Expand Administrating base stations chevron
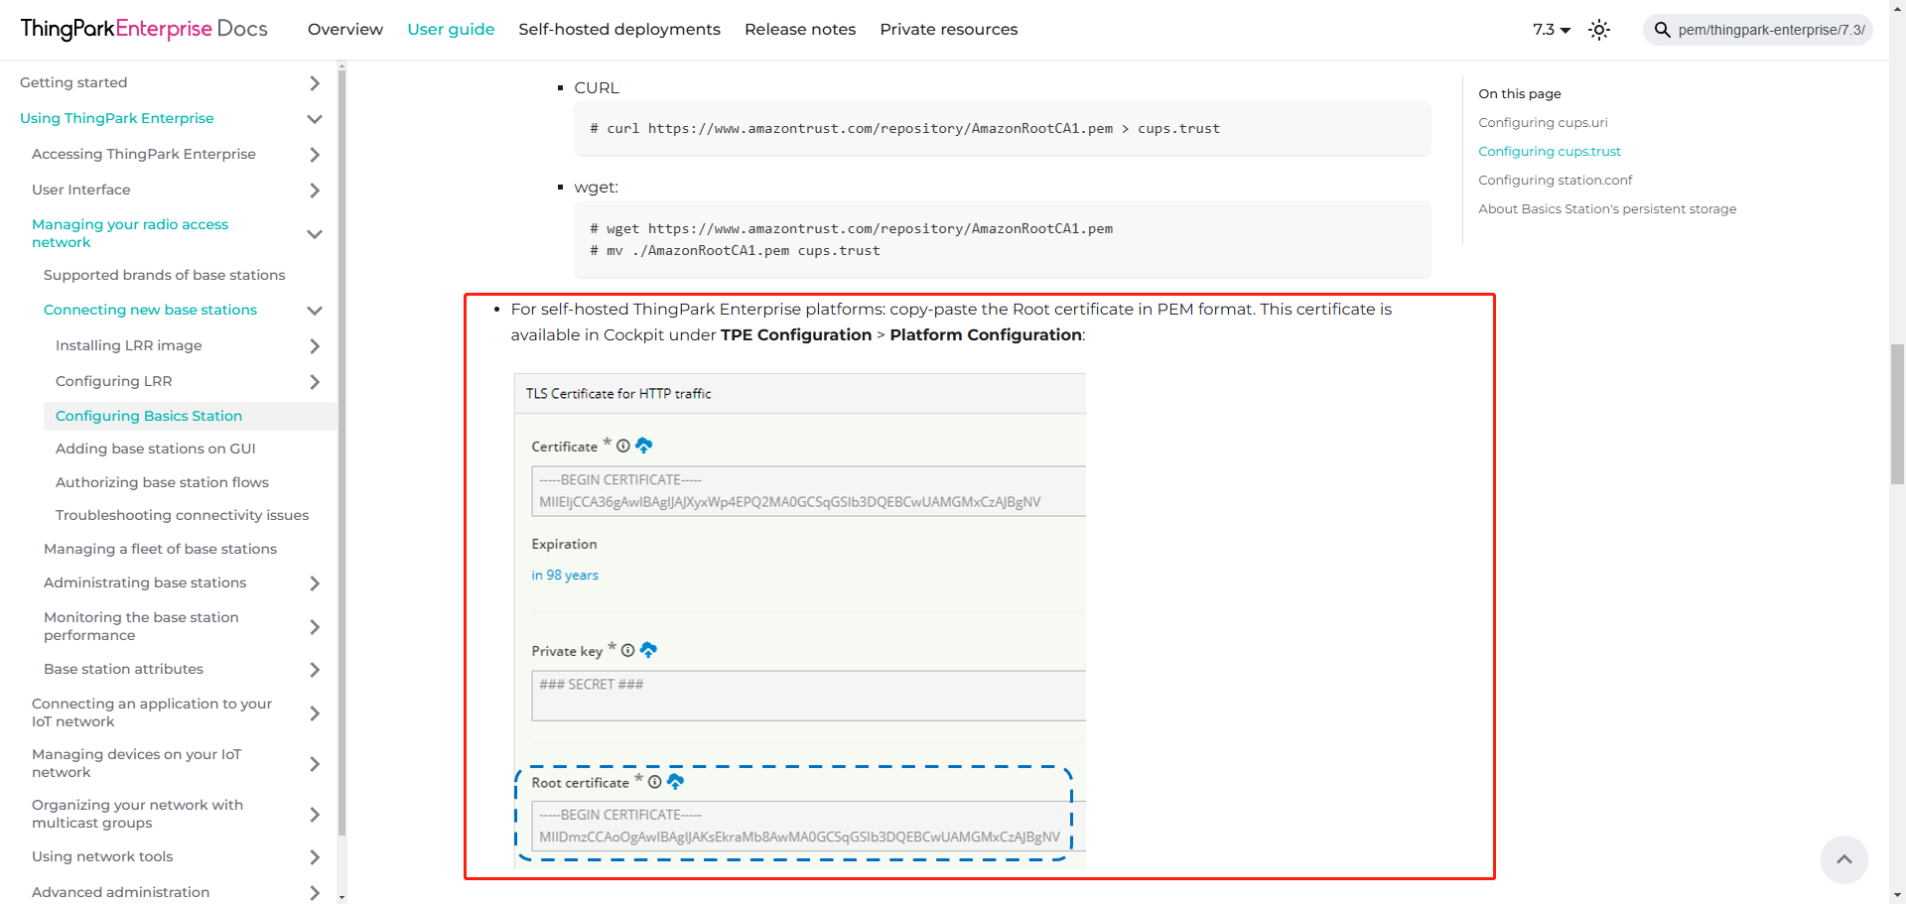 [315, 583]
